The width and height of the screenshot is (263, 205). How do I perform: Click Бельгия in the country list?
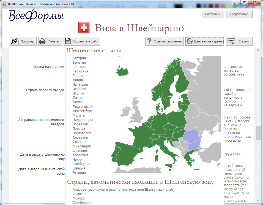click(79, 62)
